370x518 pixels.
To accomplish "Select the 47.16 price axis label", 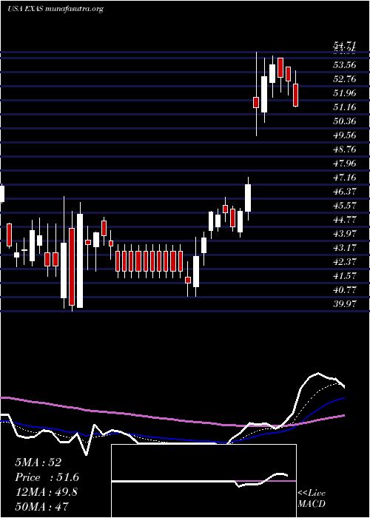I will [x=345, y=177].
